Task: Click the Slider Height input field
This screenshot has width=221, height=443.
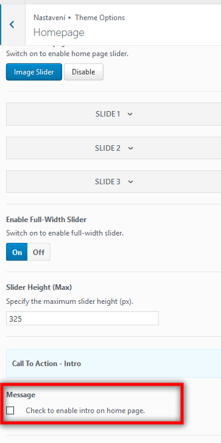Action: click(82, 319)
